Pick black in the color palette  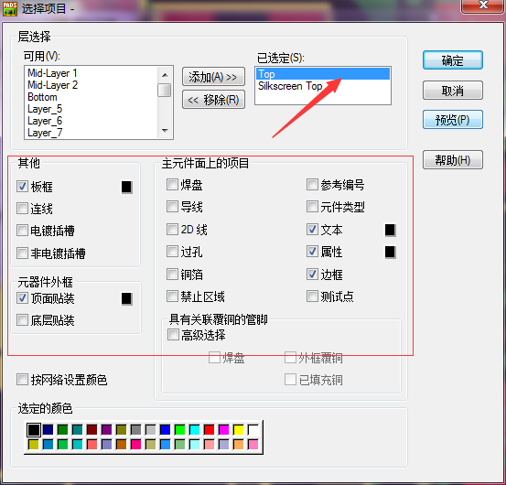tap(34, 430)
